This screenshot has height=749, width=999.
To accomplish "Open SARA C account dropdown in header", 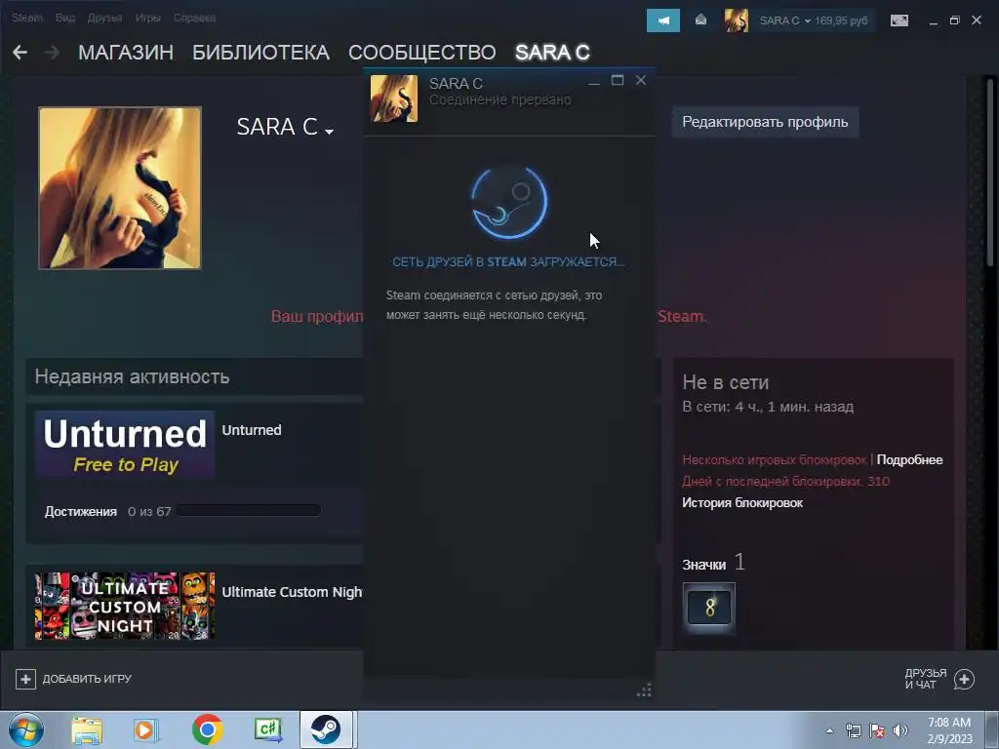I will click(x=814, y=20).
